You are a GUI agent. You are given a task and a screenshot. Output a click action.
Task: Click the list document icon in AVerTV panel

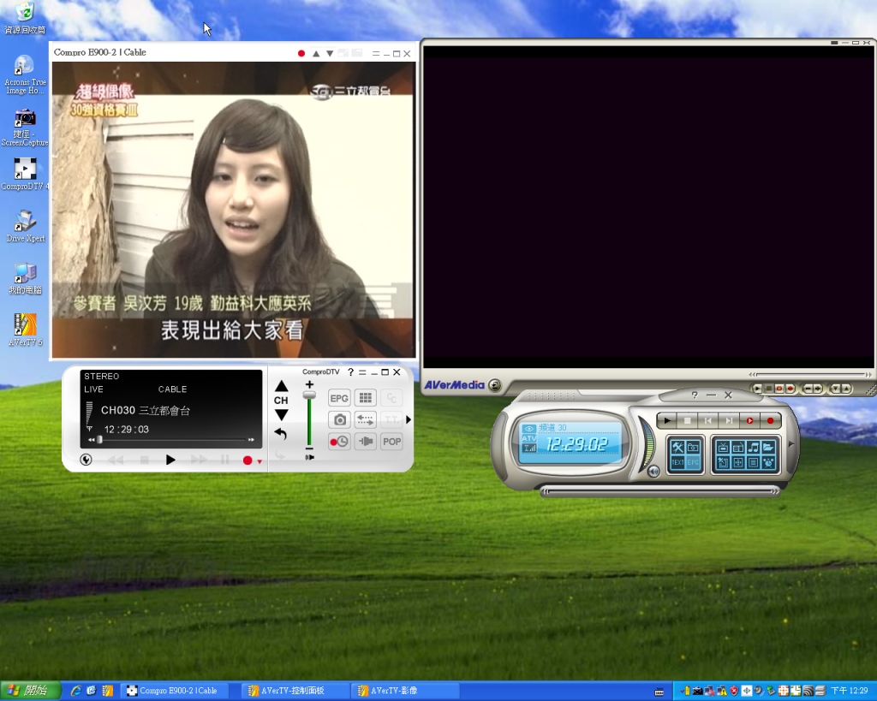tap(753, 462)
